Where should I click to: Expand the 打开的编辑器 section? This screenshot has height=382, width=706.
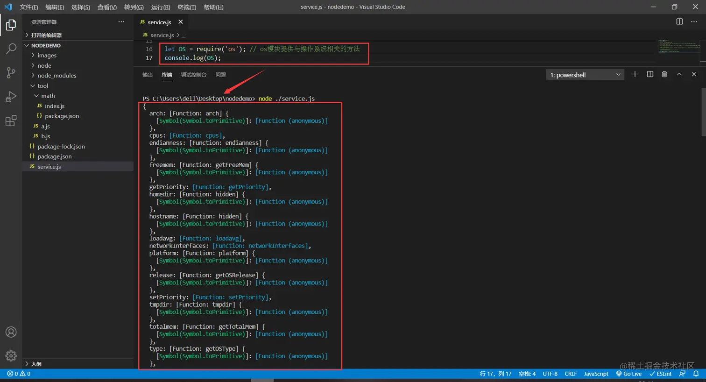point(78,35)
